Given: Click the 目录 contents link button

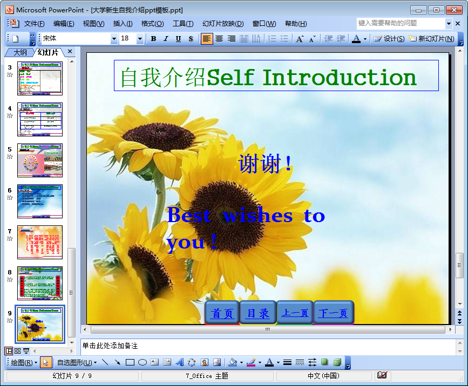Looking at the screenshot, I should pos(258,312).
